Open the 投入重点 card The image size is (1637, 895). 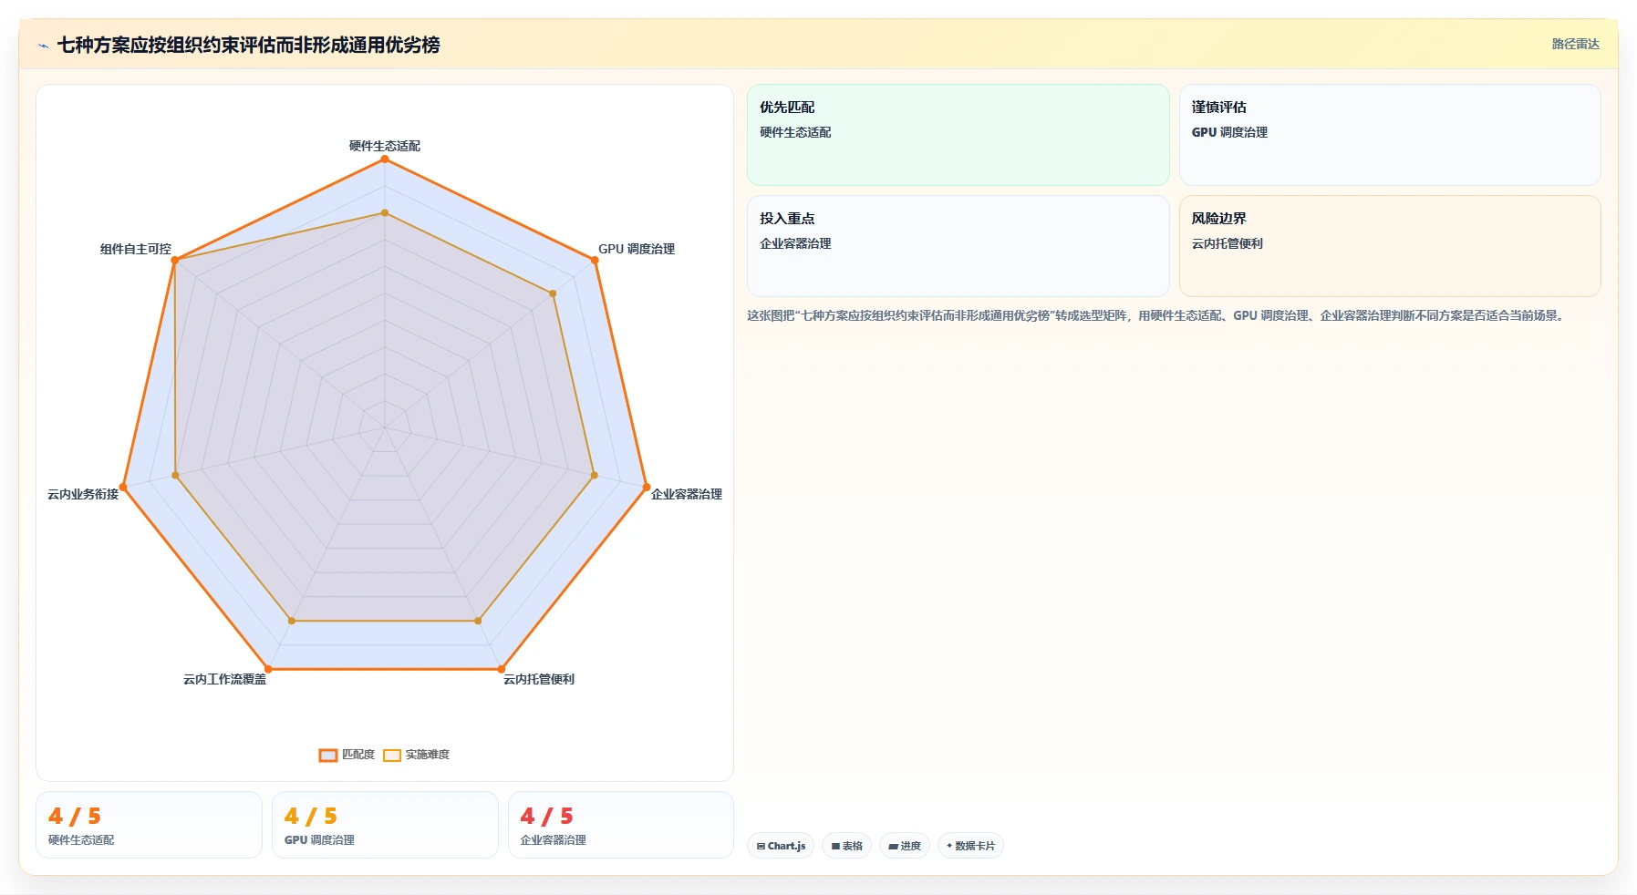[958, 246]
